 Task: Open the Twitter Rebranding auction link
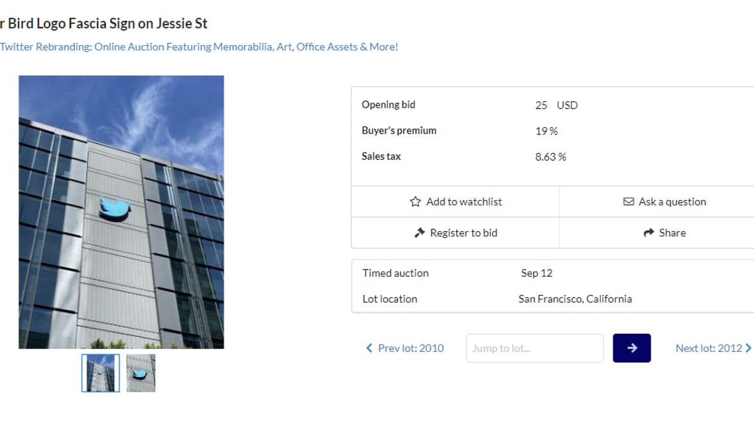coord(199,46)
